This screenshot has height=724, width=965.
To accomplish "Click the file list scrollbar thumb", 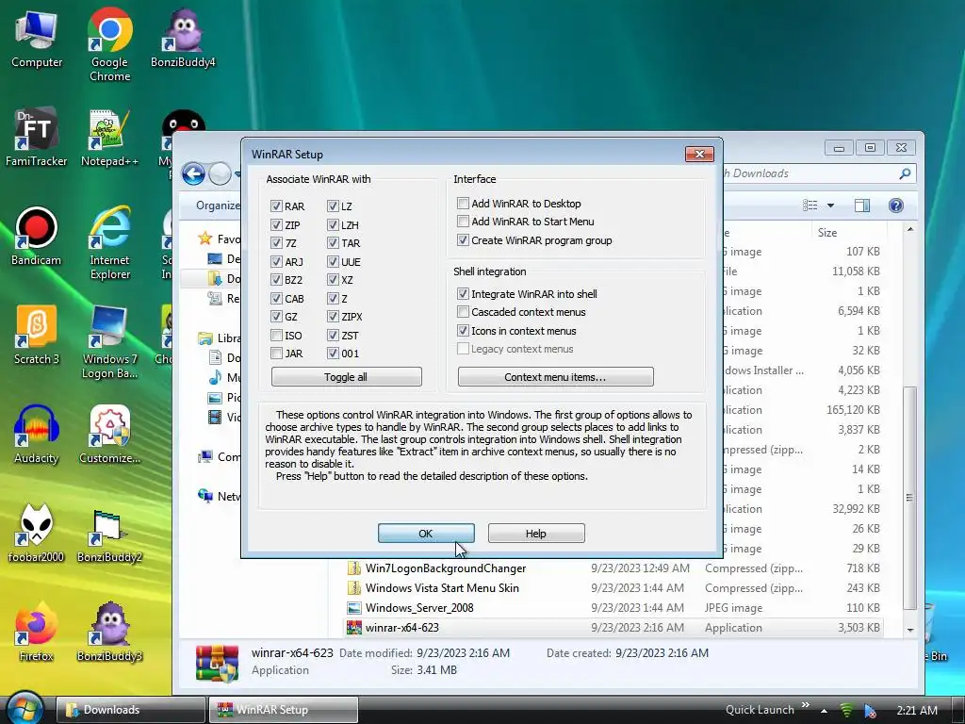I will coord(909,497).
